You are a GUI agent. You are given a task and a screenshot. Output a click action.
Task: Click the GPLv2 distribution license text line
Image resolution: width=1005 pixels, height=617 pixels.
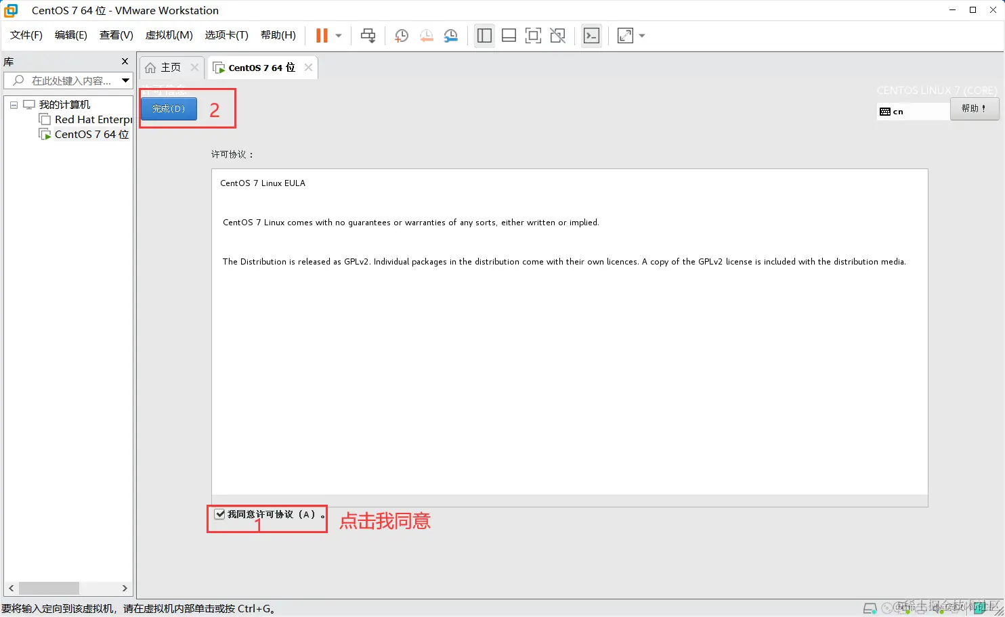(564, 262)
